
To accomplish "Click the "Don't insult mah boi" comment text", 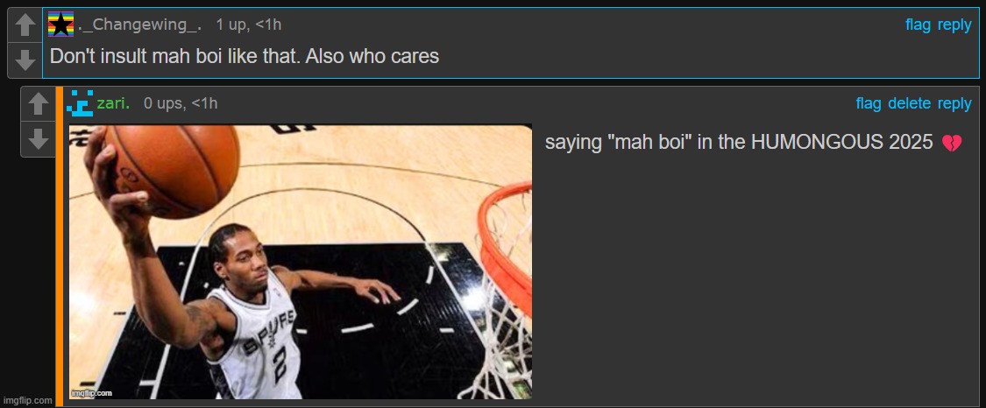I will (x=244, y=57).
